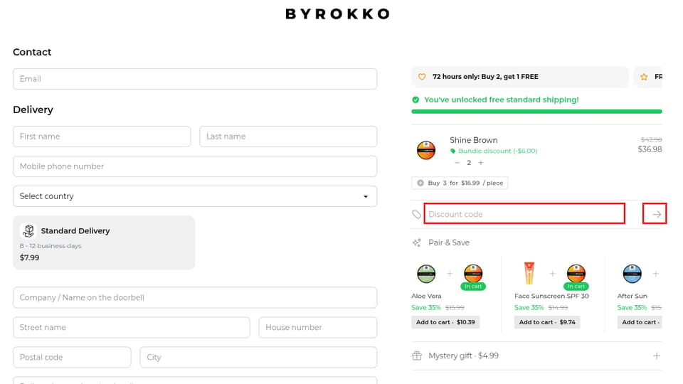Open the Shine Brown product thumbnail

426,150
